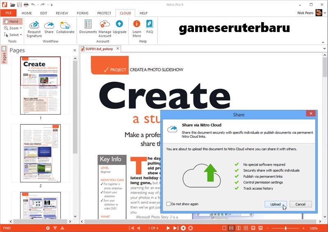Click the zoom out minus button
This screenshot has height=232, width=328.
(x=267, y=228)
